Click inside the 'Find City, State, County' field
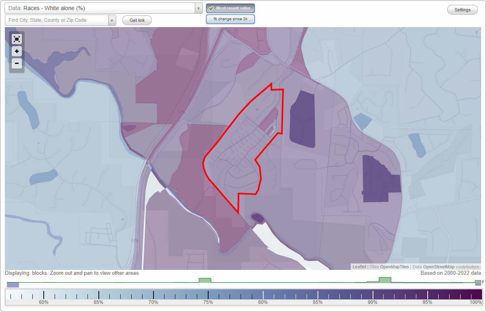 (57, 20)
